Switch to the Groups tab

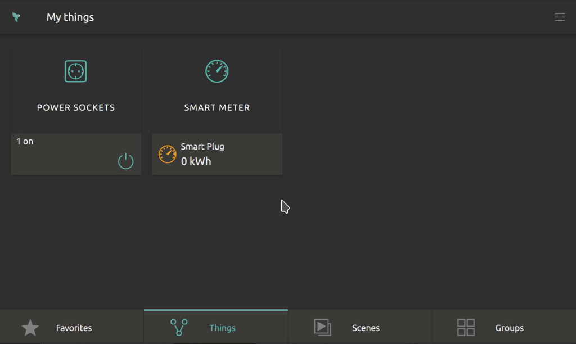click(x=504, y=327)
